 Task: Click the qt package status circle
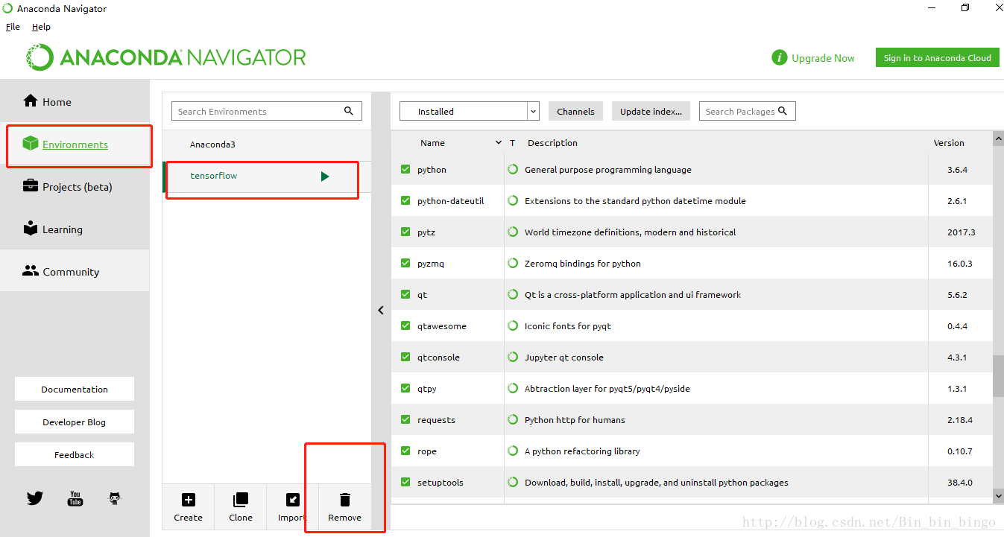(513, 294)
